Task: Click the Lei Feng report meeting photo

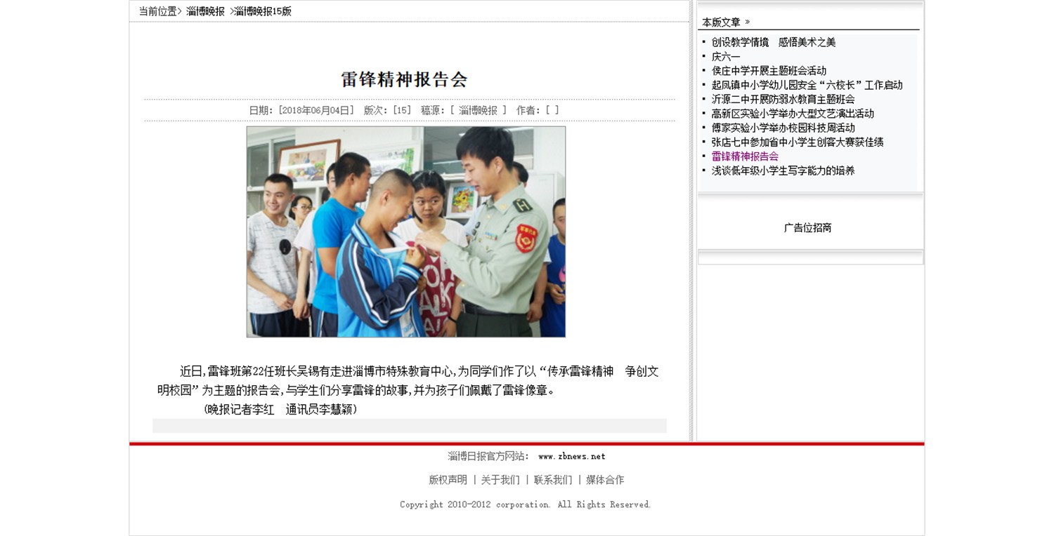Action: coord(405,231)
